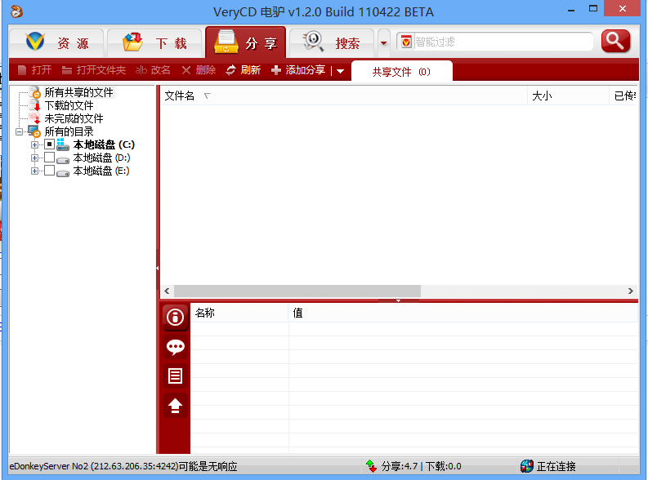Open the 搜索 (Search) tab
The height and width of the screenshot is (480, 648).
pos(332,42)
